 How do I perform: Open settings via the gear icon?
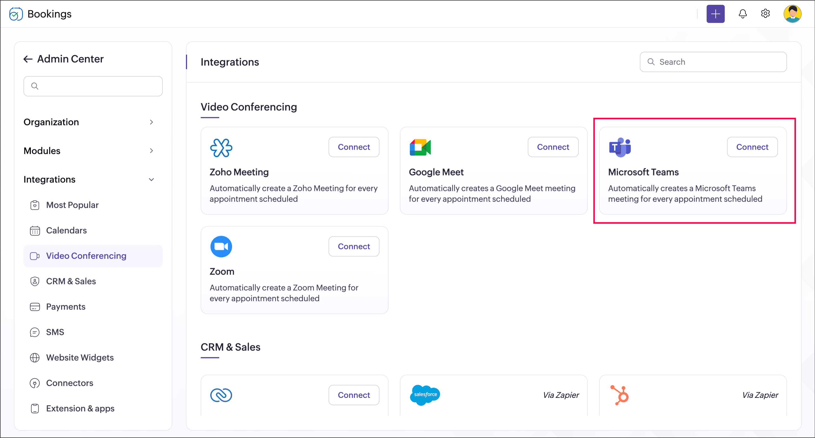coord(765,14)
